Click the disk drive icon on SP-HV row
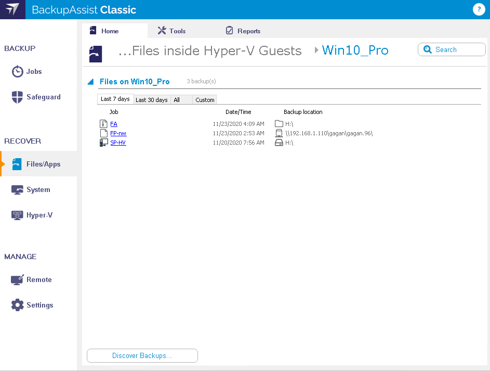This screenshot has width=490, height=371. pyautogui.click(x=279, y=143)
